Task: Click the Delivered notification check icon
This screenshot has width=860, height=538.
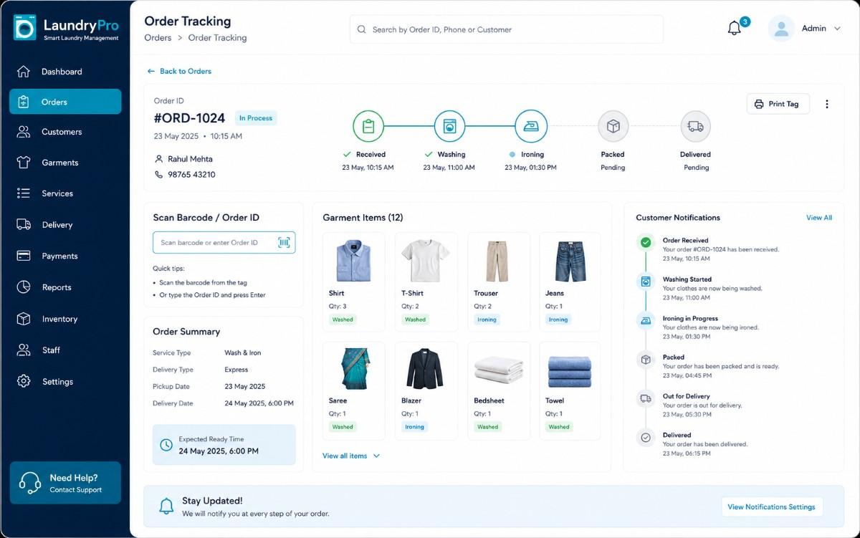Action: point(646,437)
